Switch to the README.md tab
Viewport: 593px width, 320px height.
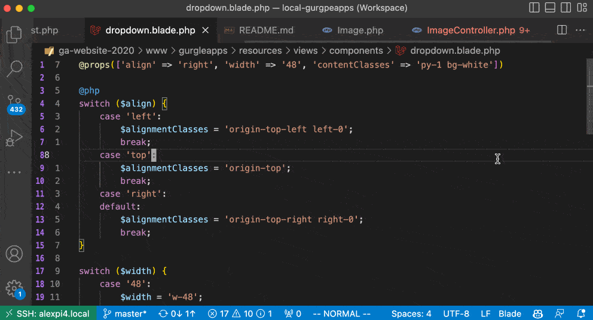(x=259, y=30)
